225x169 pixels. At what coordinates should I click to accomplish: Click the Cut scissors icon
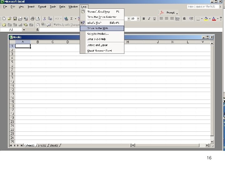pos(44,18)
